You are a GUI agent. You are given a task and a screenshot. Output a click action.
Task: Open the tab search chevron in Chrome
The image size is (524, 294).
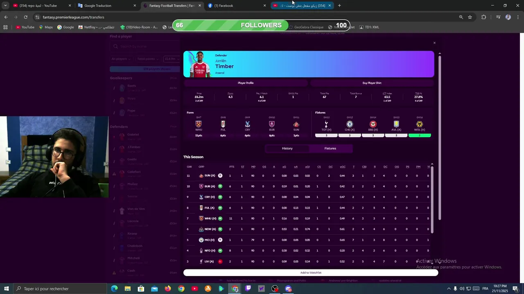pos(5,6)
